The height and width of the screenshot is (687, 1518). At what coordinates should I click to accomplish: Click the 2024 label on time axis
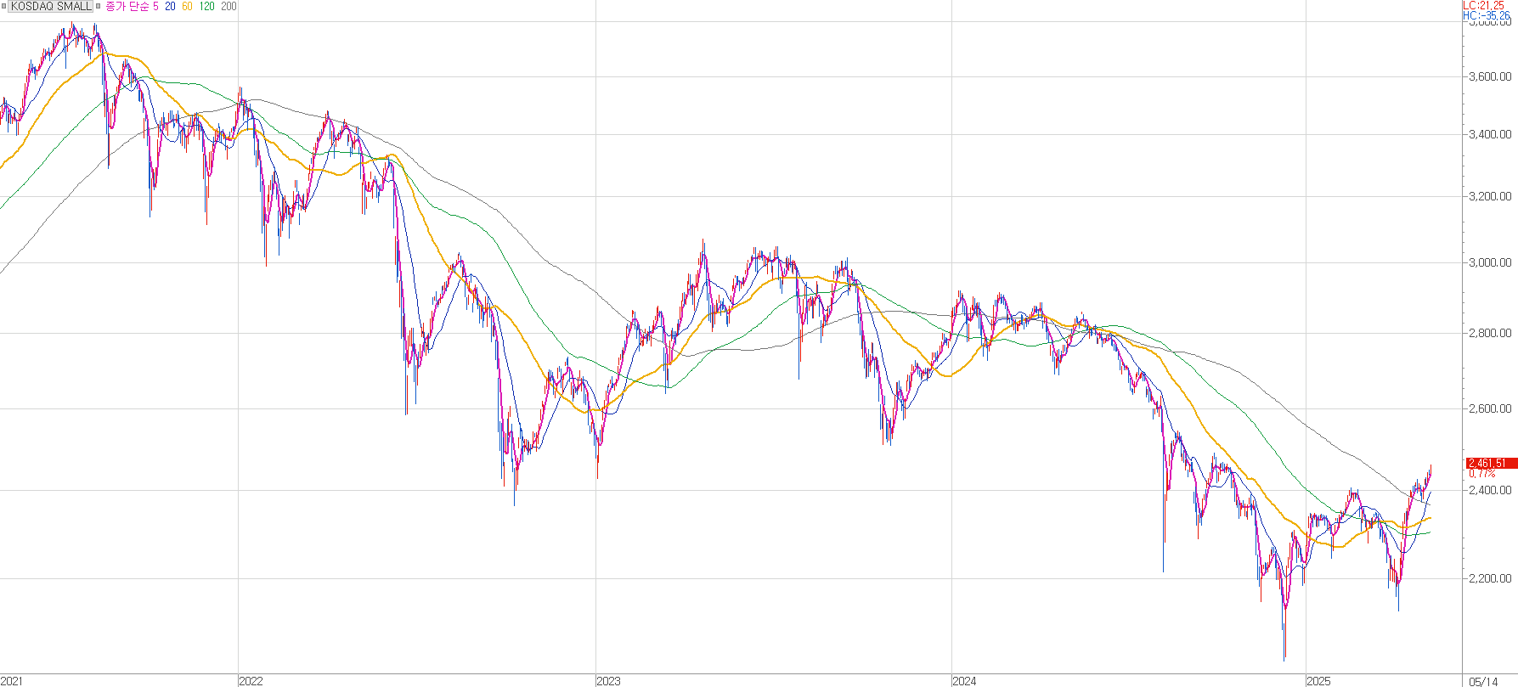964,681
